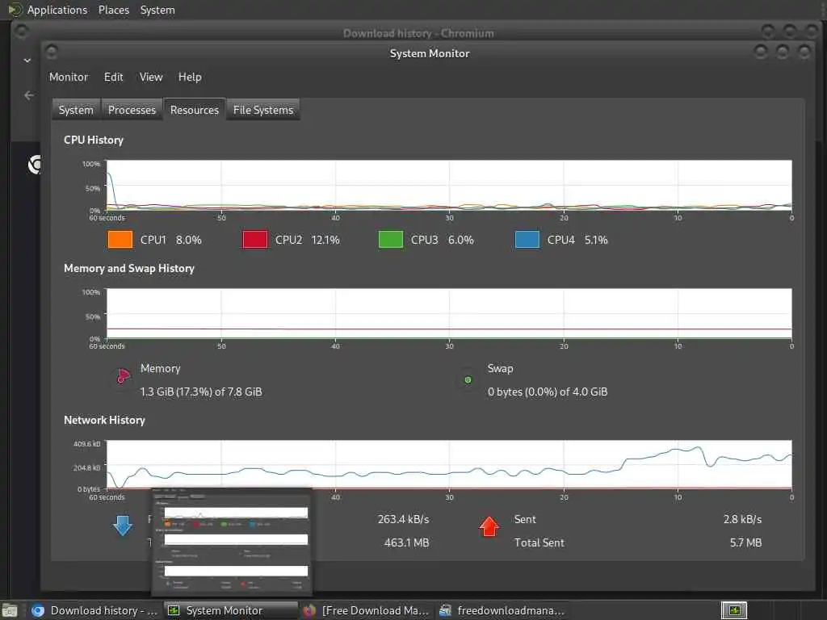Click the red Sent up-arrow icon
The image size is (827, 620).
point(489,526)
